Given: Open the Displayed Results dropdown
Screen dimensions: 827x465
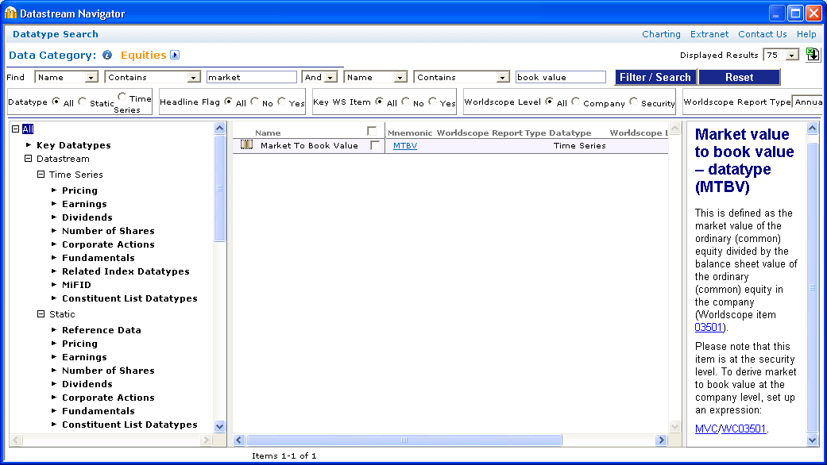Looking at the screenshot, I should click(x=792, y=56).
